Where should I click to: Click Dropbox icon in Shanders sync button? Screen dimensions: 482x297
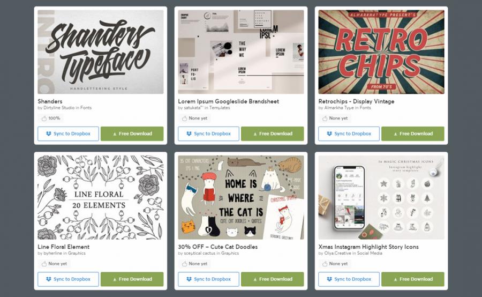[49, 133]
